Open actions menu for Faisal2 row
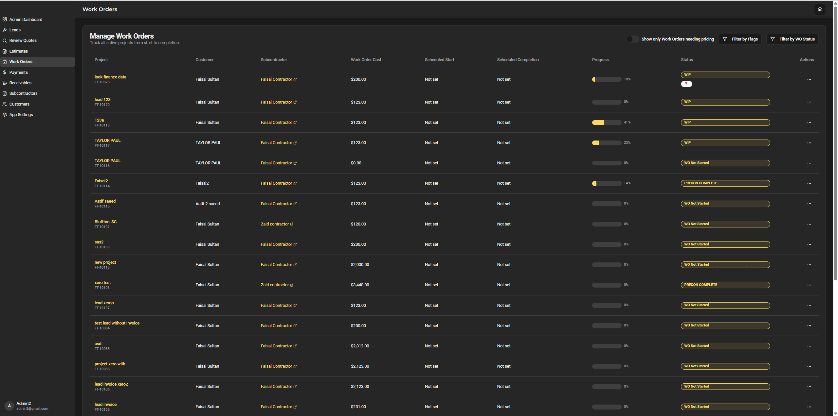Screen dimensions: 838x416 [809, 183]
